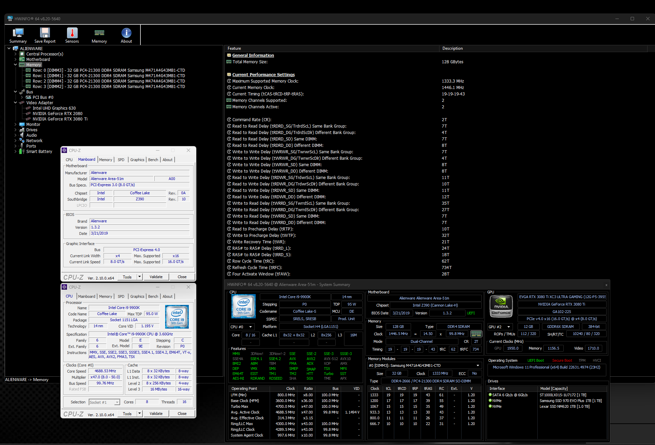Collapse the Video Adapter tree node
This screenshot has width=655, height=445.
15,103
